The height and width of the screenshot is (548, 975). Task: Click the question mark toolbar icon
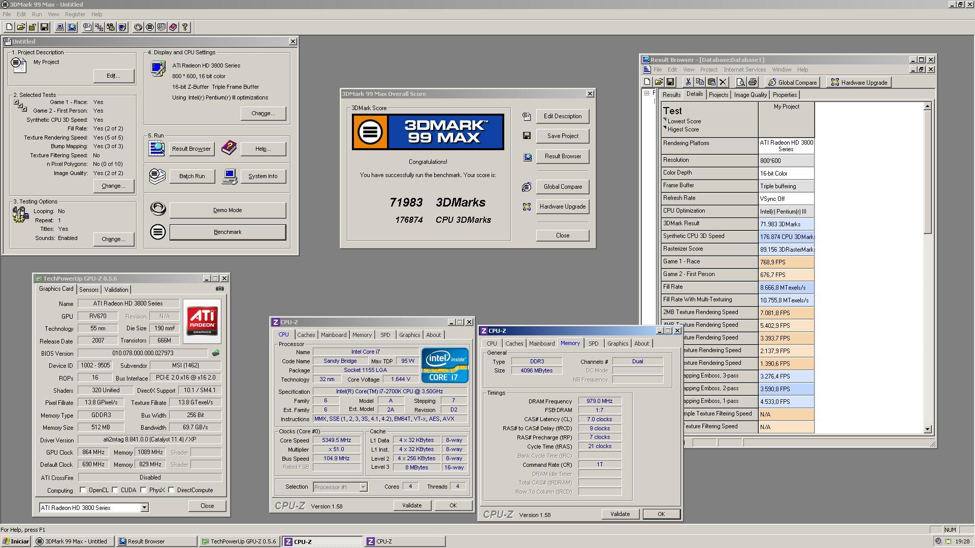(x=185, y=27)
